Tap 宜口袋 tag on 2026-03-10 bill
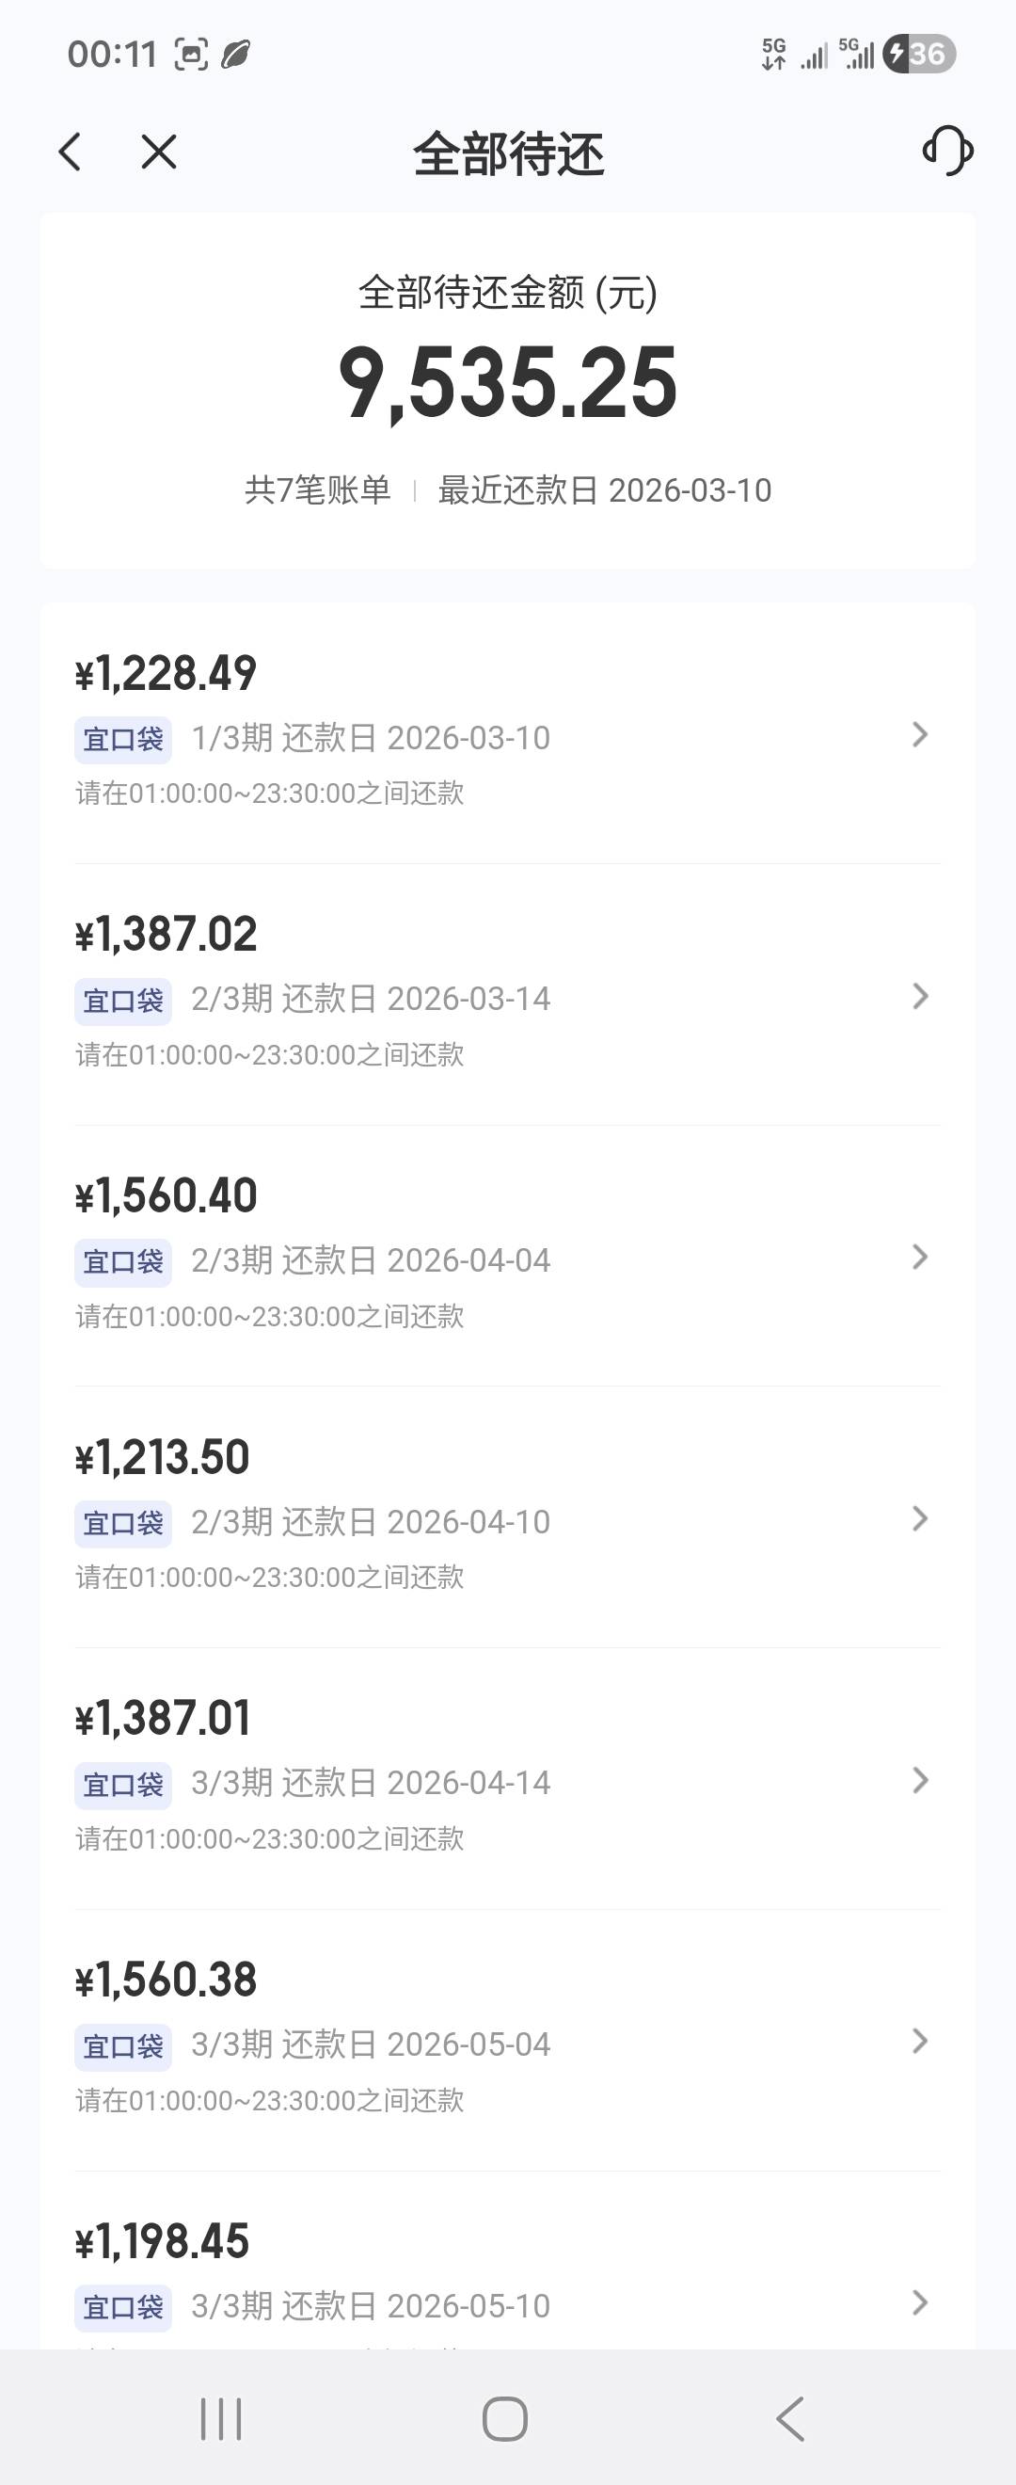Image resolution: width=1016 pixels, height=2485 pixels. click(x=123, y=740)
